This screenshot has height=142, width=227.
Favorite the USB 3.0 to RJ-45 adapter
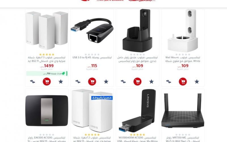[x=106, y=82]
